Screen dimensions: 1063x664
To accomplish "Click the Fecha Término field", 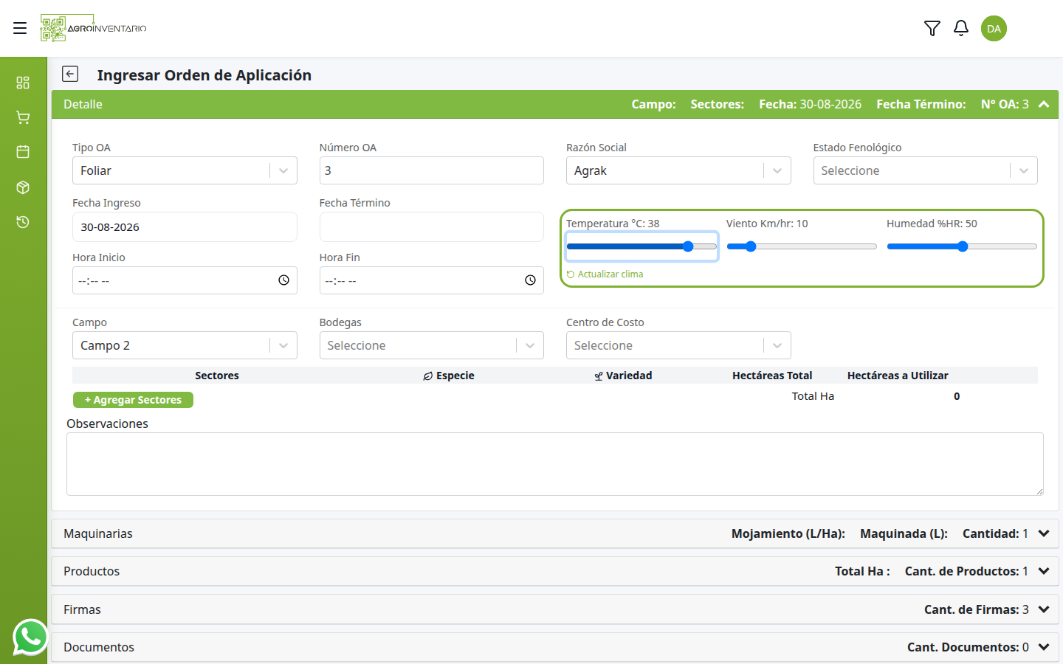I will (x=431, y=227).
